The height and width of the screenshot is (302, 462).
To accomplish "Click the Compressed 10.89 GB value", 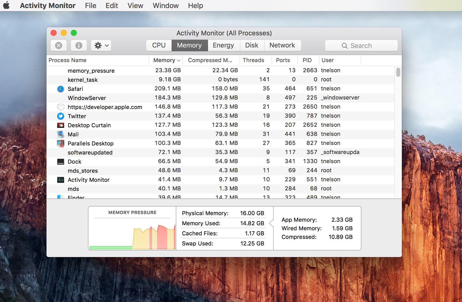I will 340,237.
